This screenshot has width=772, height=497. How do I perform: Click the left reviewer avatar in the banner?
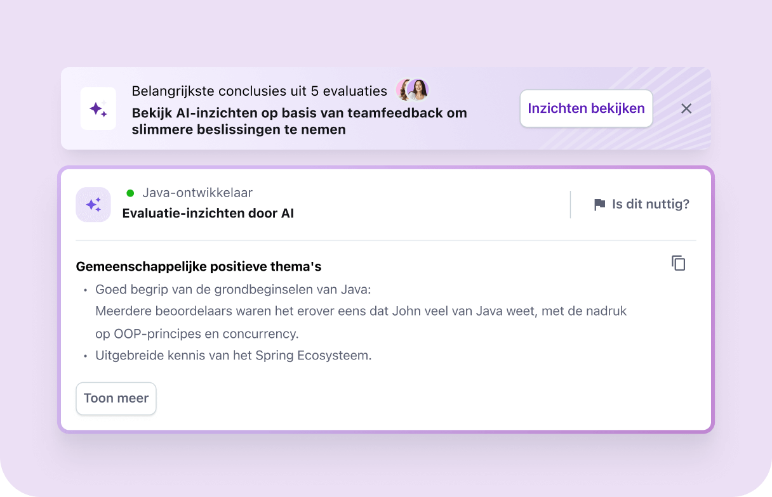pos(404,90)
